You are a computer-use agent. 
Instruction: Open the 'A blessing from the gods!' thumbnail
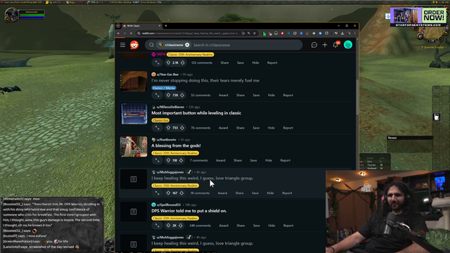coord(134,147)
